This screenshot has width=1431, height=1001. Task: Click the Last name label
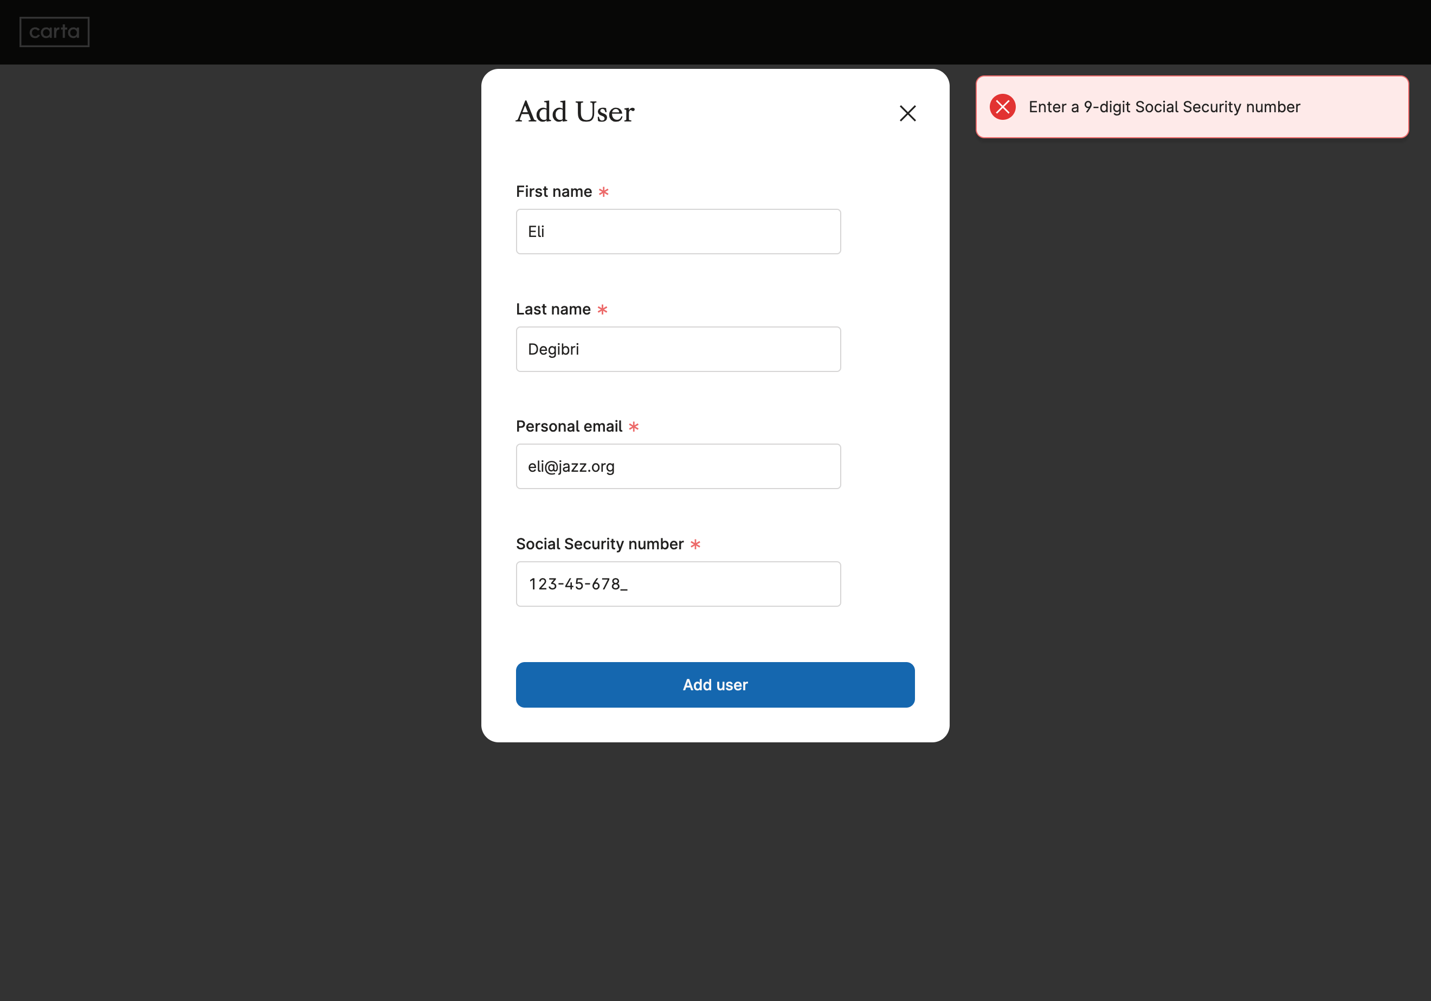coord(553,309)
